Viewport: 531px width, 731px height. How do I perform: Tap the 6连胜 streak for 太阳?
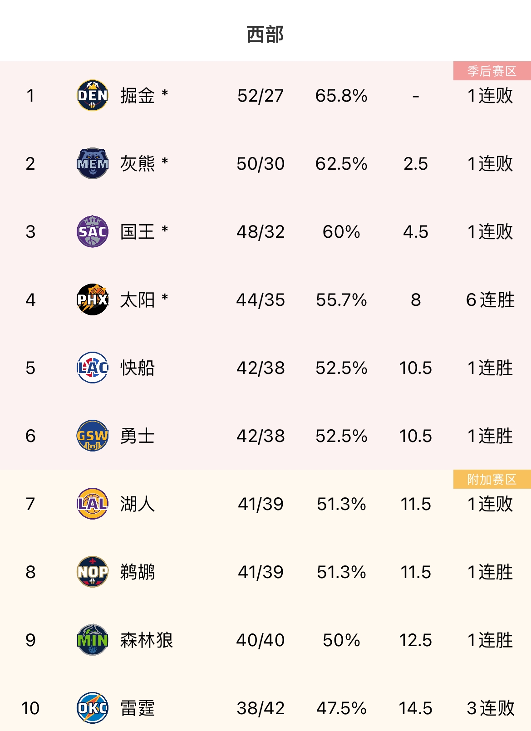(x=490, y=300)
